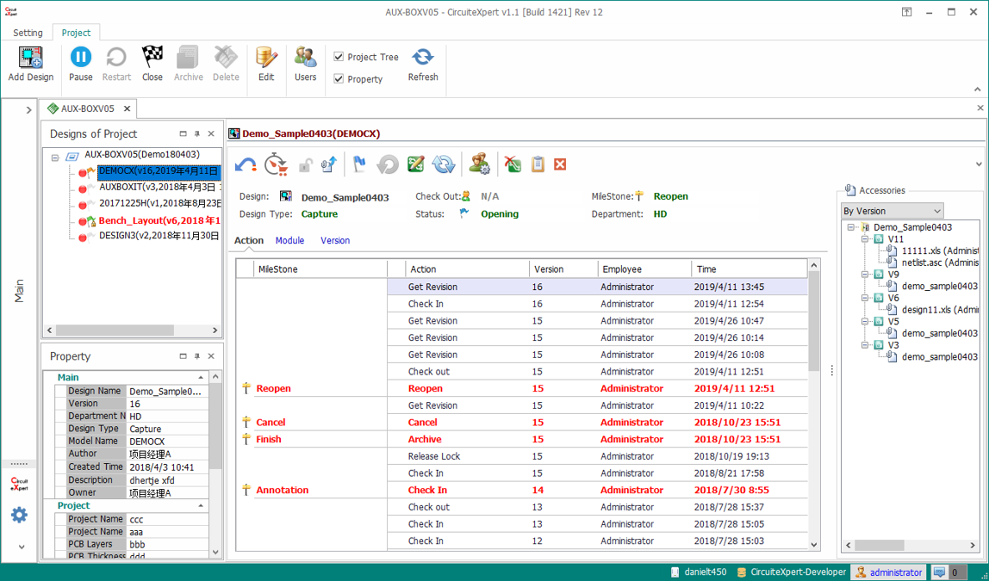Click the blue flag toolbar icon
This screenshot has width=989, height=581.
tap(359, 164)
